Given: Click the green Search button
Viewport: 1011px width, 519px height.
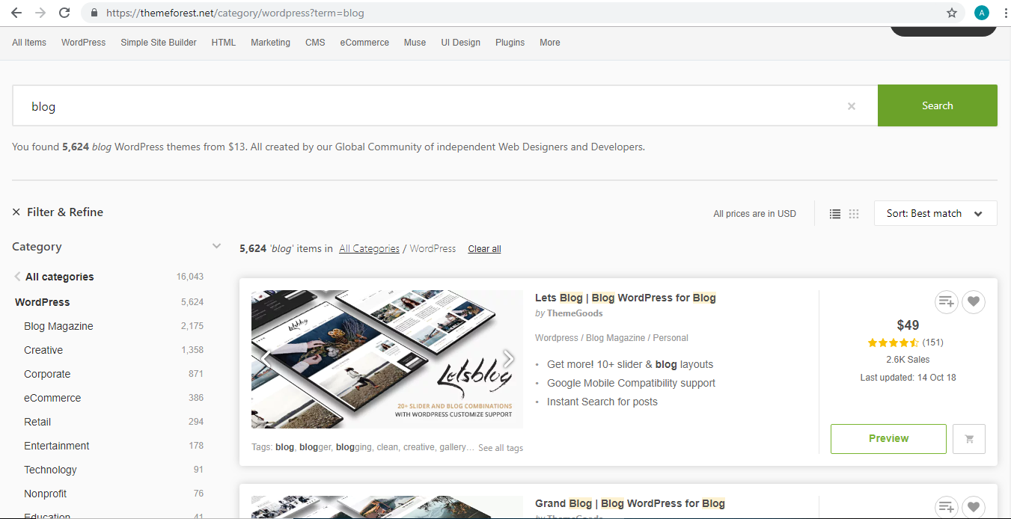Looking at the screenshot, I should (x=938, y=105).
